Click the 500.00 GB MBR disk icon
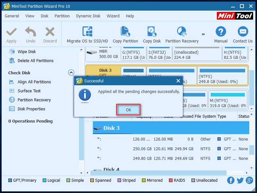 coord(92,52)
